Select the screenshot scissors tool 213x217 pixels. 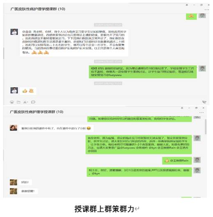[x=25, y=102]
